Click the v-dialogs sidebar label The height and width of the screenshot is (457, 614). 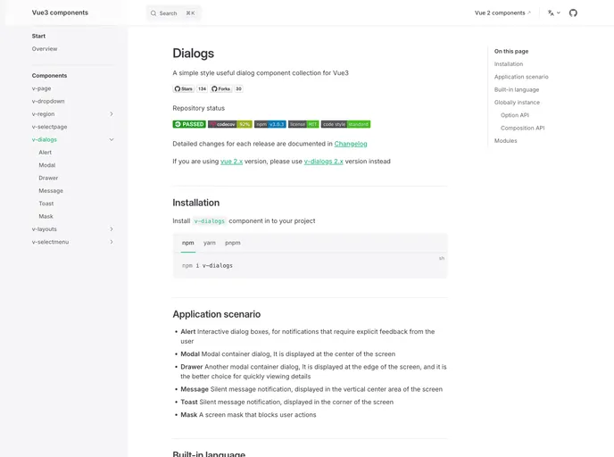pos(45,139)
